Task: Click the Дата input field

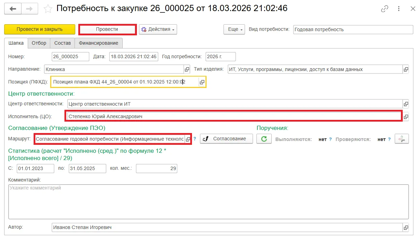Action: (134, 56)
